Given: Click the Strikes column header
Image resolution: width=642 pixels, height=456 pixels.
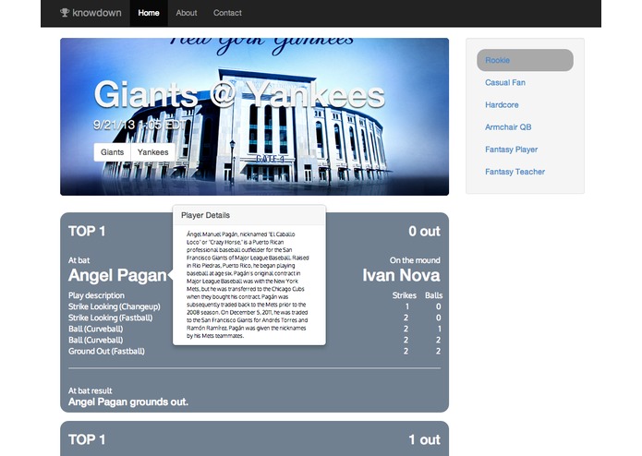Looking at the screenshot, I should tap(404, 295).
